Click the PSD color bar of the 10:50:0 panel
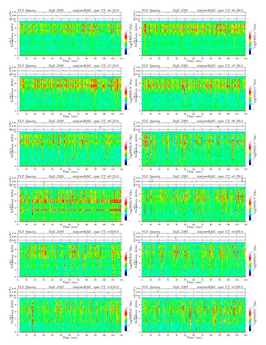The height and width of the screenshot is (345, 266). click(250, 264)
